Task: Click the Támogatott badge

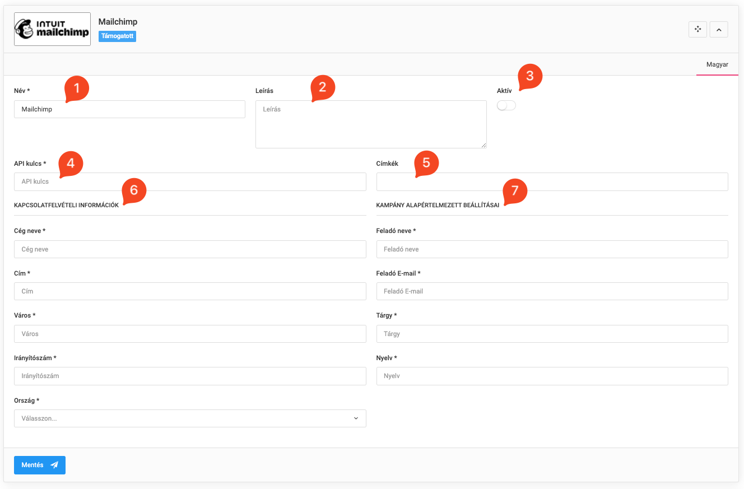Action: (x=117, y=36)
